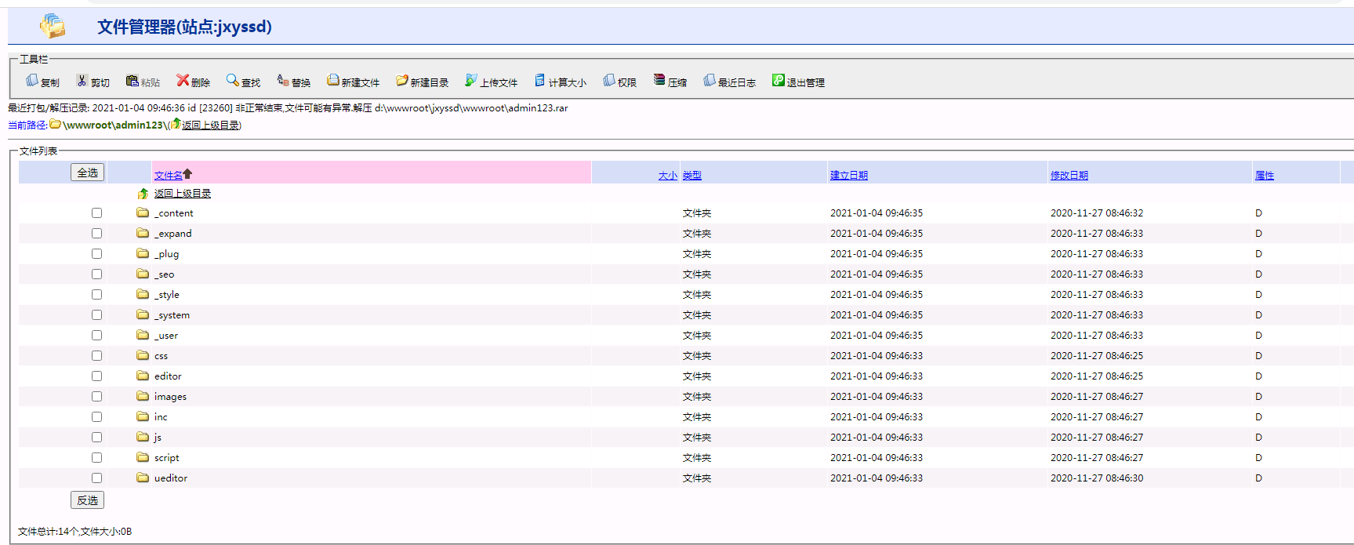Check the box for _content folder
The height and width of the screenshot is (545, 1354).
(x=96, y=213)
